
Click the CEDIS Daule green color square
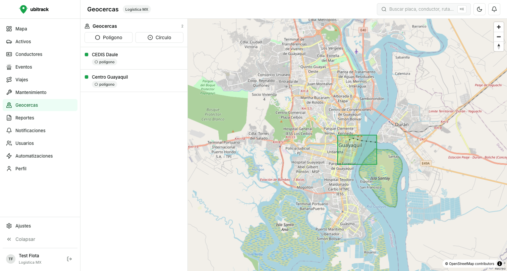pos(87,55)
